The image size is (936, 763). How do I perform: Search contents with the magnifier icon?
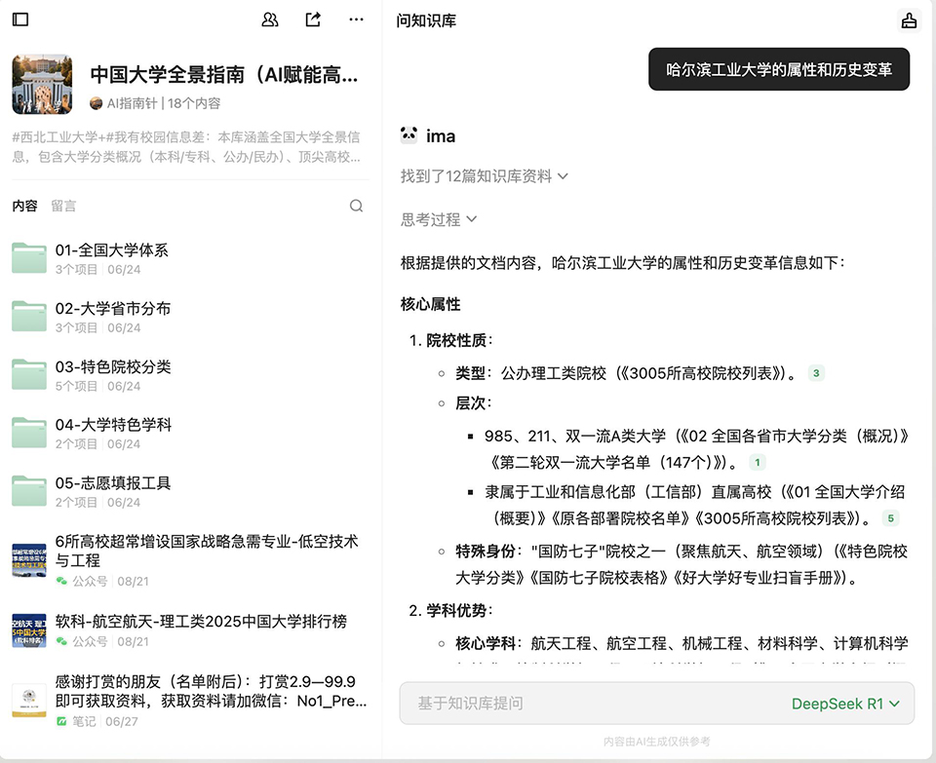click(x=356, y=206)
